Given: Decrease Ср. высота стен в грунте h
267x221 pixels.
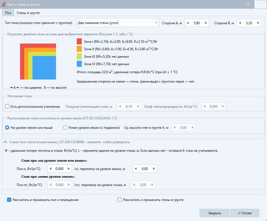Looking at the screenshot, I should tap(174, 127).
